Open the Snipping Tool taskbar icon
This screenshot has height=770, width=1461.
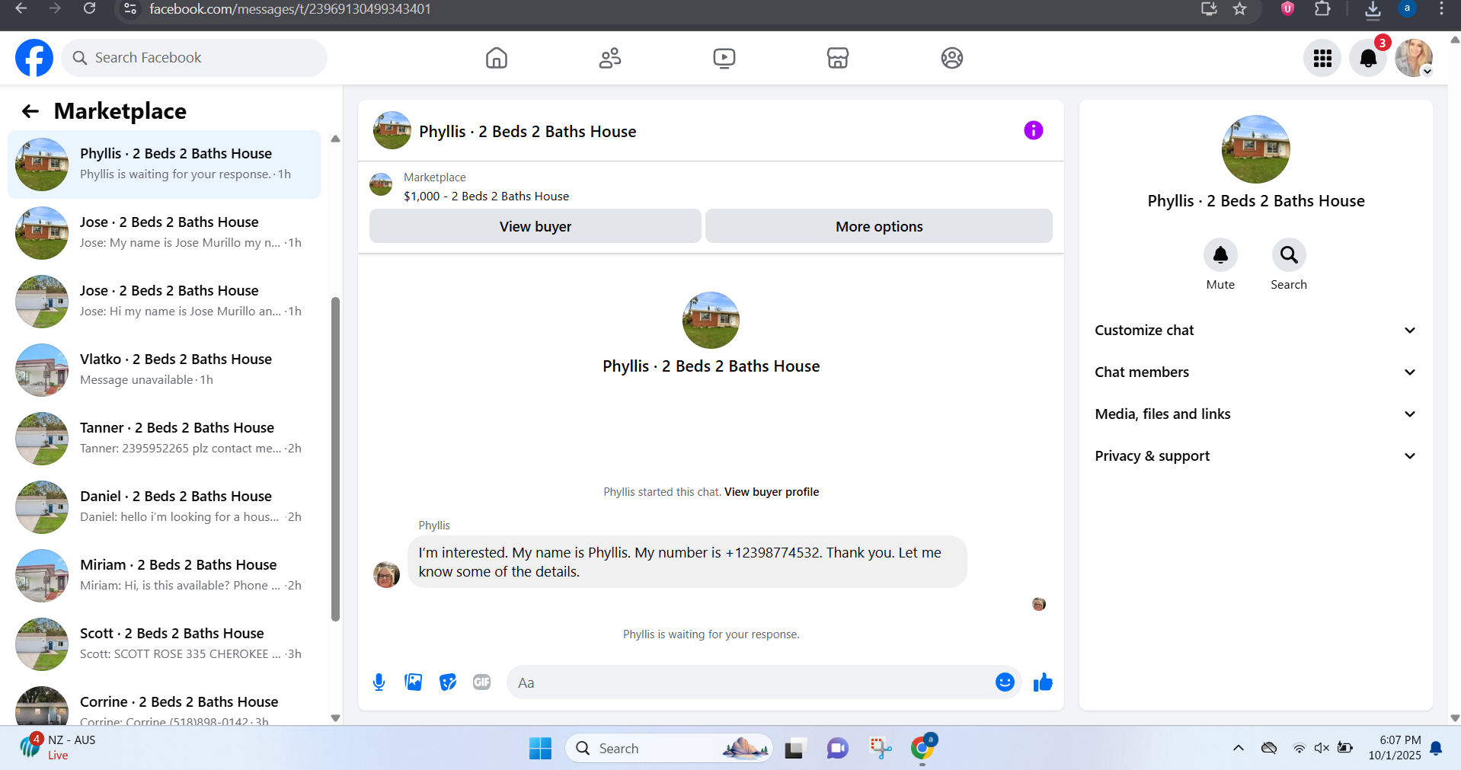881,749
